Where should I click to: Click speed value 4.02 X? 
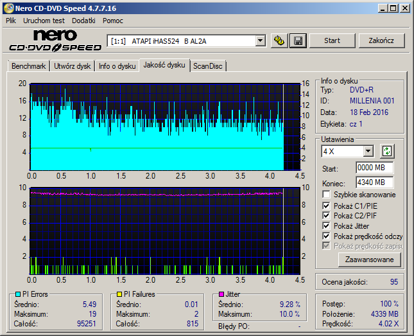[388, 324]
